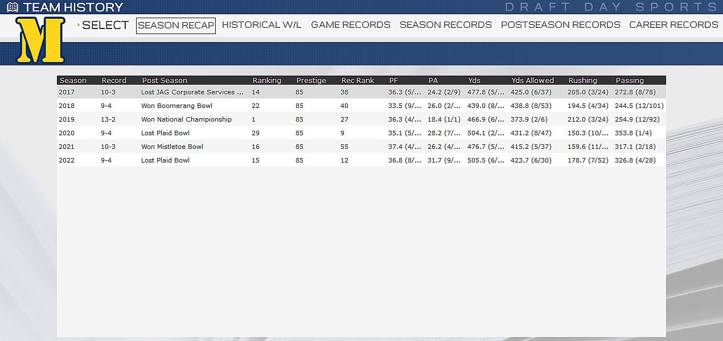Screen dimensions: 723x341
Task: Click rushing value 150.3 in 2020 row
Action: tap(589, 133)
